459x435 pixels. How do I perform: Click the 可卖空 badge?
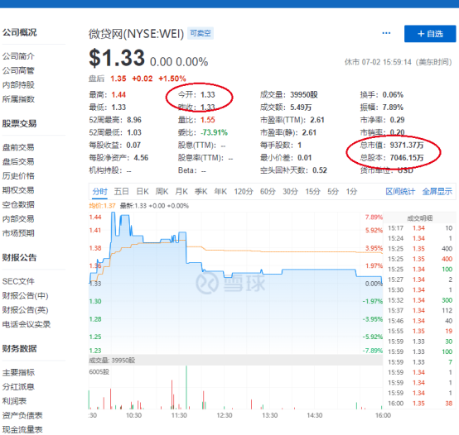pos(201,33)
